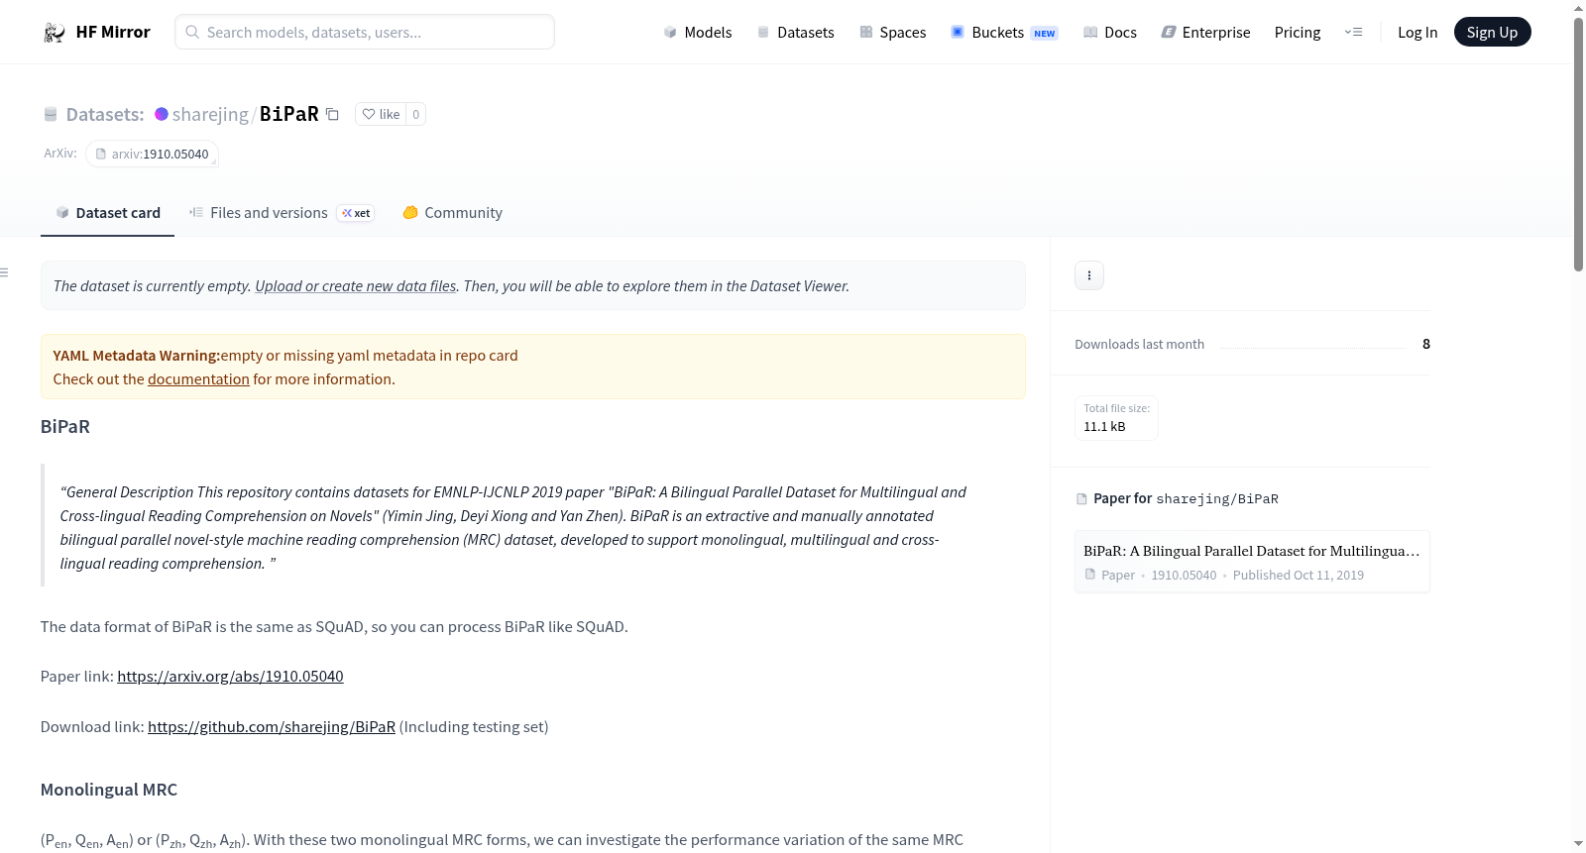Click the search magnifier icon
This screenshot has height=853, width=1586.
point(192,32)
